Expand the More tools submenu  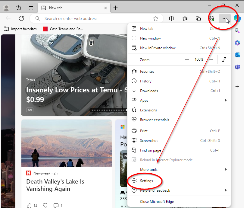point(179,170)
